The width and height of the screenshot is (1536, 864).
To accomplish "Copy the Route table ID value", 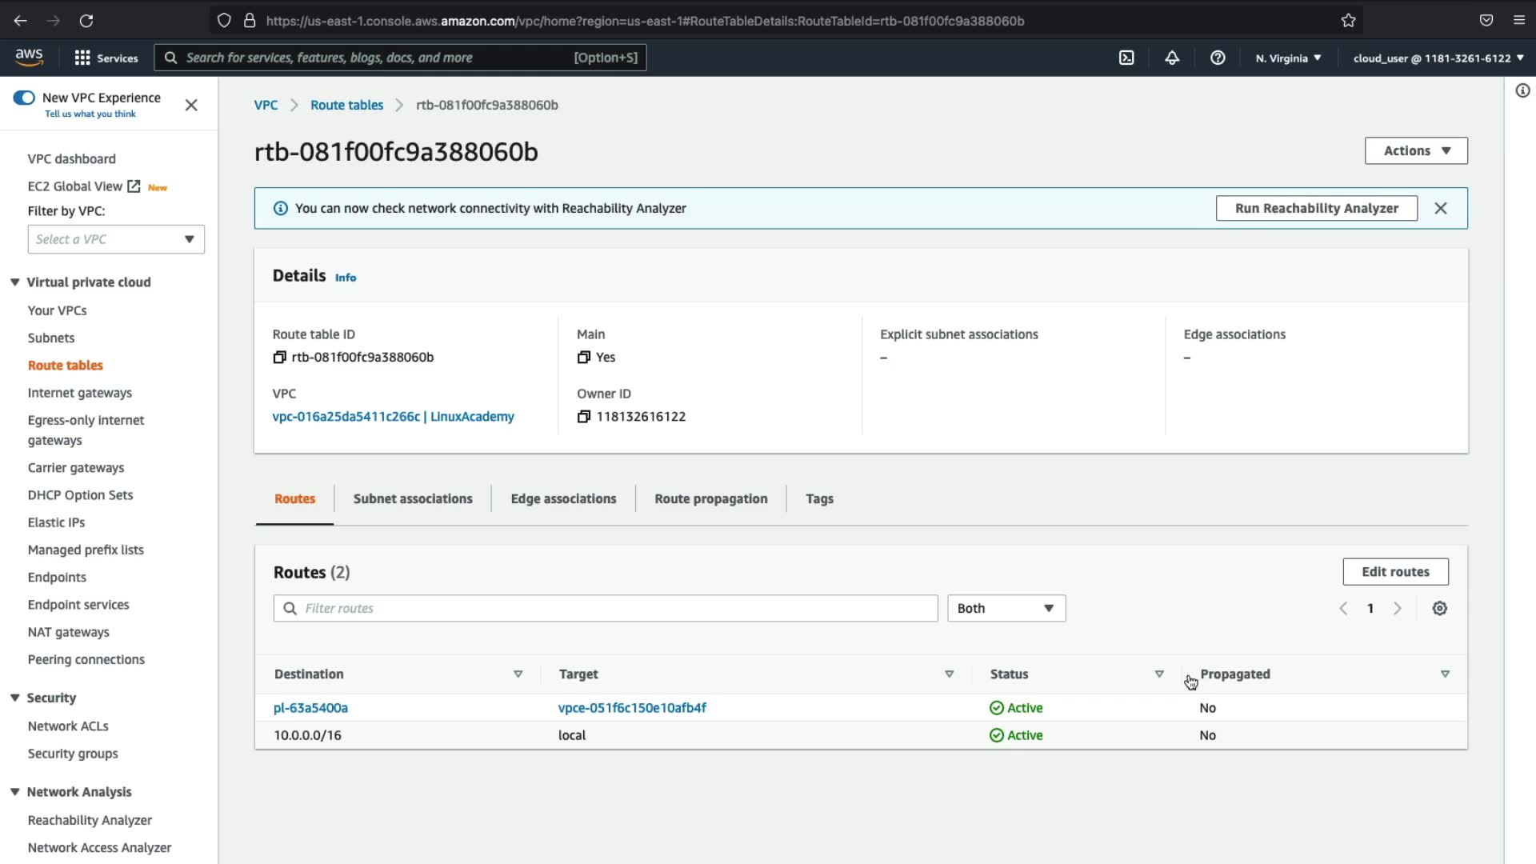I will pyautogui.click(x=279, y=358).
